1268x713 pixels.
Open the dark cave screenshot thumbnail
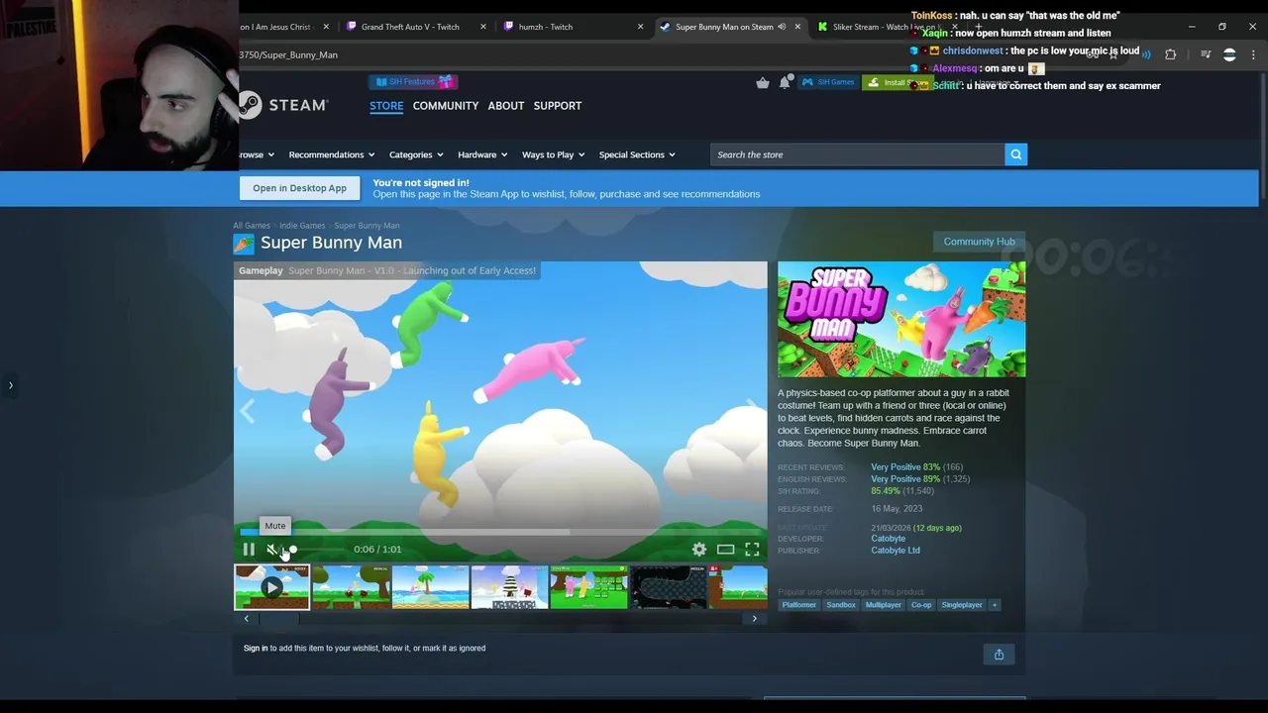point(668,587)
